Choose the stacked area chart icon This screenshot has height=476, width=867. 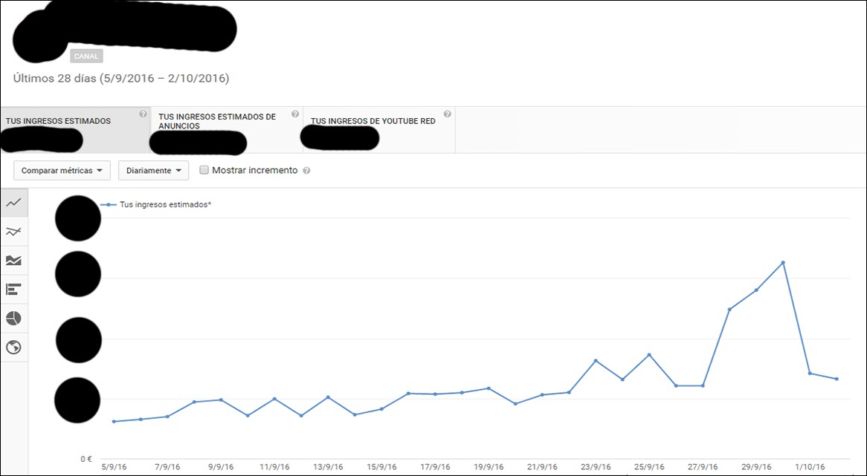[14, 261]
